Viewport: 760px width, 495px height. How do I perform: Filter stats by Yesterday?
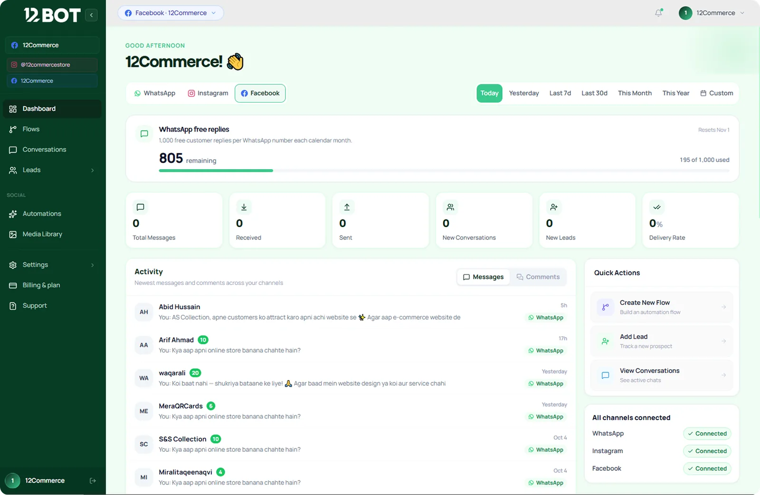[x=524, y=93]
